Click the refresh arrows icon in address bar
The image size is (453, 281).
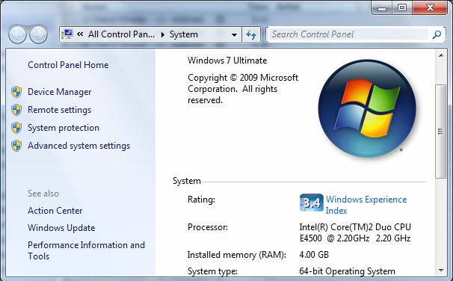[x=251, y=34]
